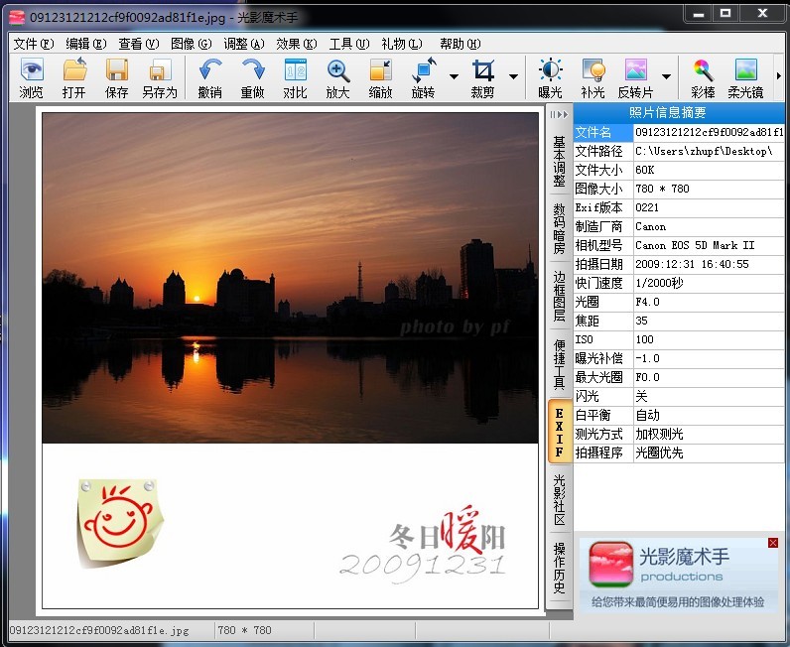Select the EXIF side tab
790x647 pixels.
point(559,432)
